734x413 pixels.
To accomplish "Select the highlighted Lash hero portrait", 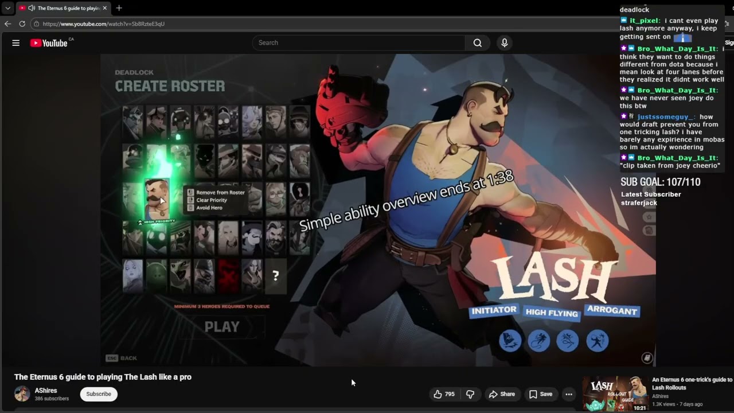I will (155, 199).
